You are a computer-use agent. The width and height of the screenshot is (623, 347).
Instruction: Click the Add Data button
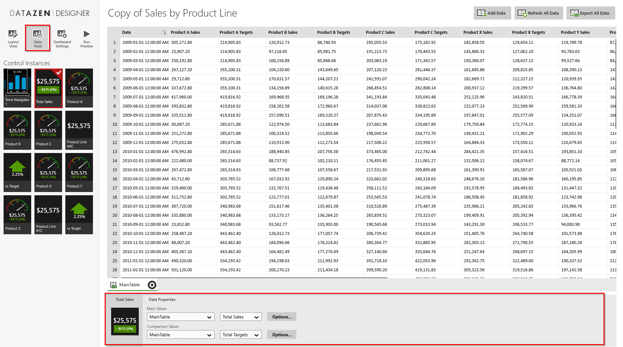[x=492, y=13]
